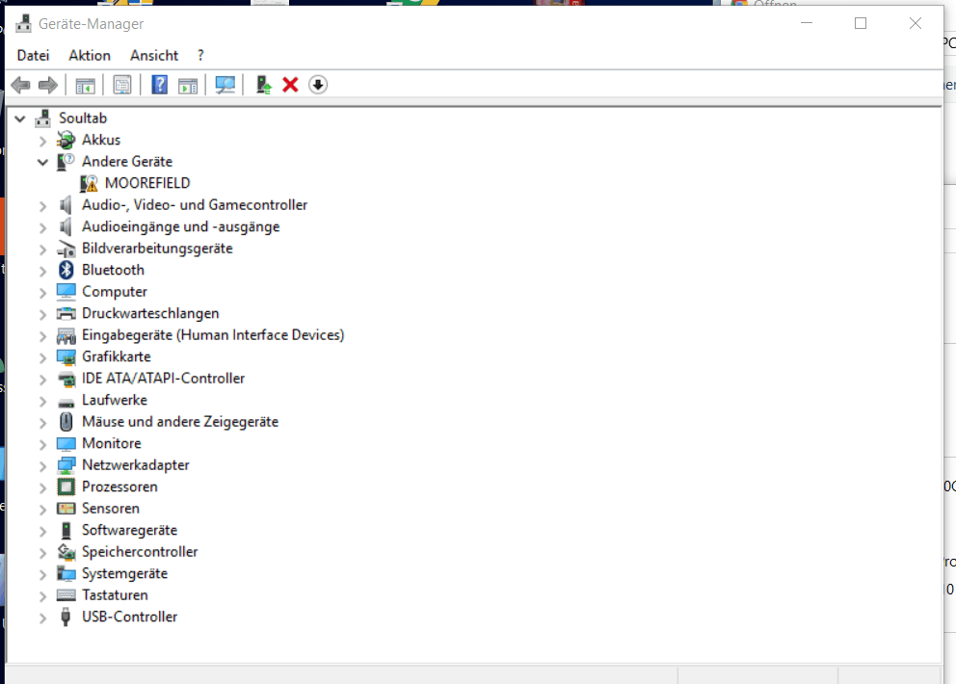Scan for hardware changes via monitor icon

click(225, 85)
